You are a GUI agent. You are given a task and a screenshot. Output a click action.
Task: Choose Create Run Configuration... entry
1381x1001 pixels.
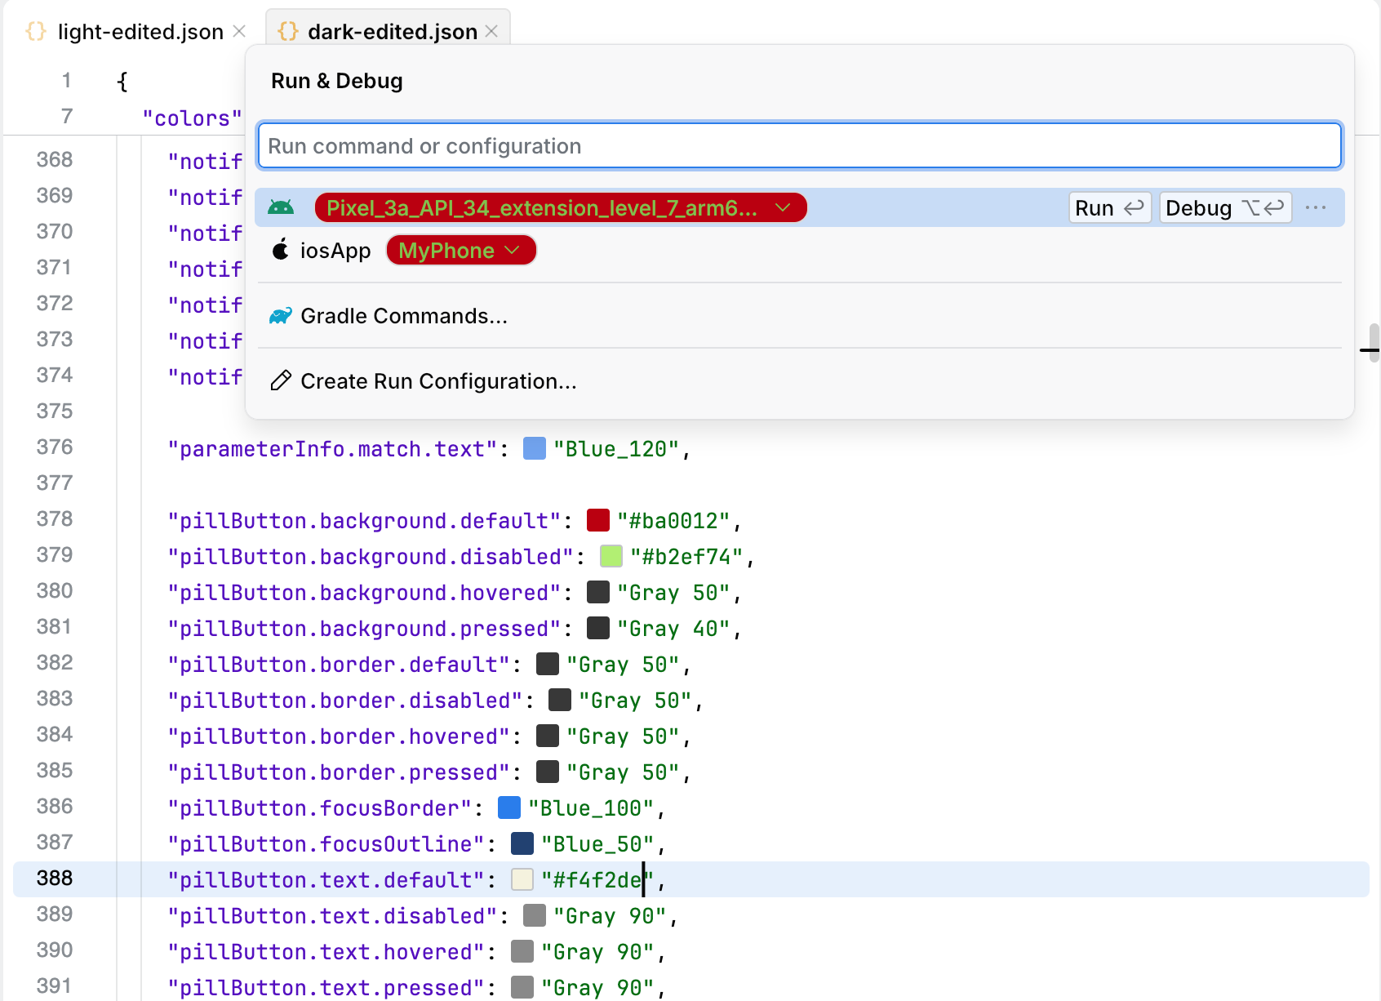(x=438, y=381)
